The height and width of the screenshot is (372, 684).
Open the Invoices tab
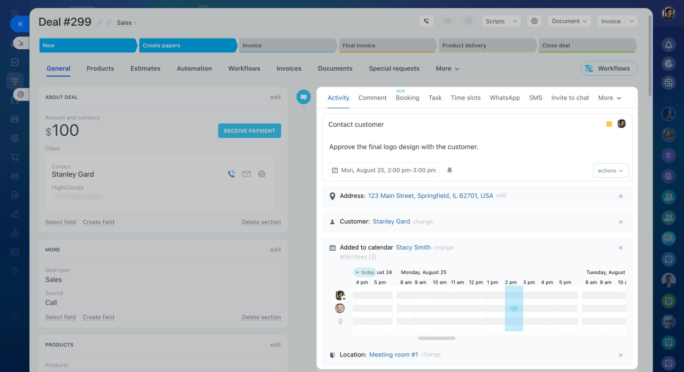tap(289, 68)
